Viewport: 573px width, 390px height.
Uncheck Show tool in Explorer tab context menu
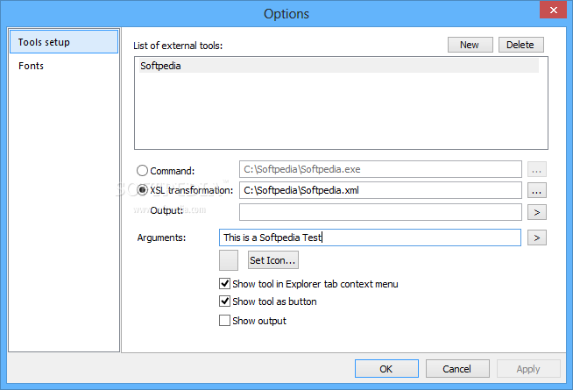point(224,284)
